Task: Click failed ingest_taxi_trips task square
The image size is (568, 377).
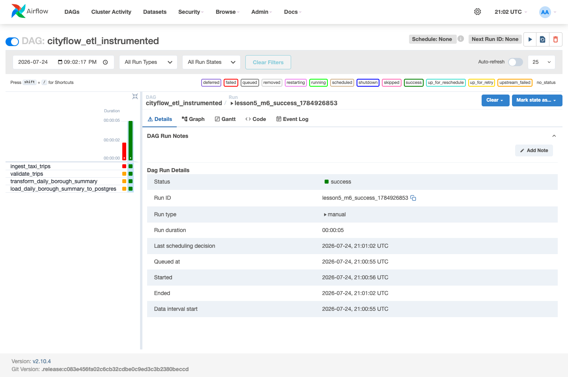Action: [x=124, y=166]
